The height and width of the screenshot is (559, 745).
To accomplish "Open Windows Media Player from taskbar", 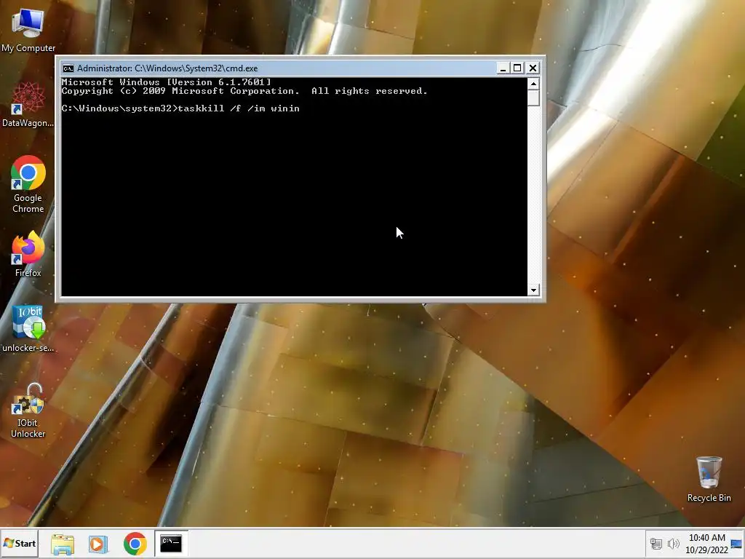I will coord(98,544).
